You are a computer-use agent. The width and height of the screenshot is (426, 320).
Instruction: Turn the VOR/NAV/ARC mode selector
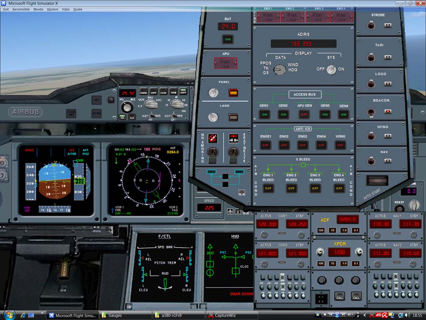[x=151, y=104]
